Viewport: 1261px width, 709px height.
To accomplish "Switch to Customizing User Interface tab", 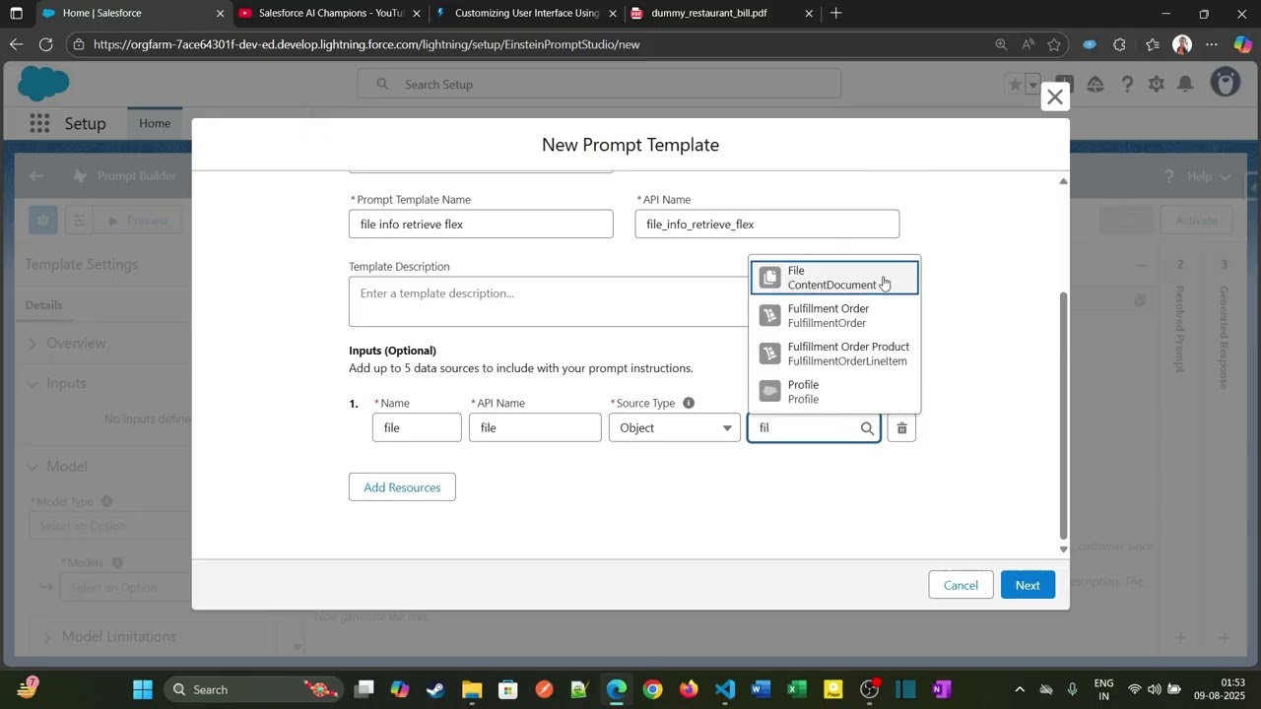I will point(526,14).
